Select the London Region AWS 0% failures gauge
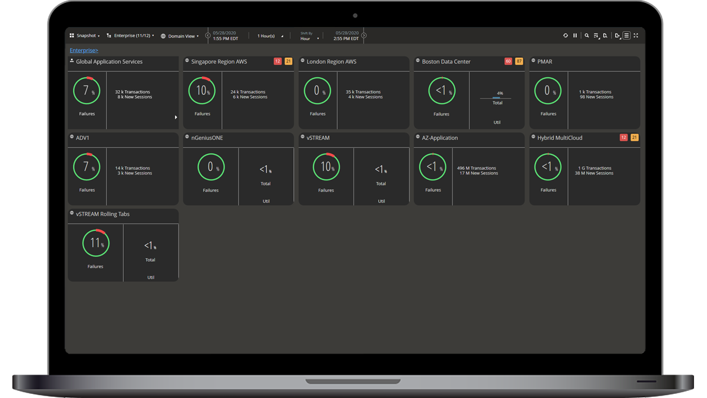 (318, 91)
